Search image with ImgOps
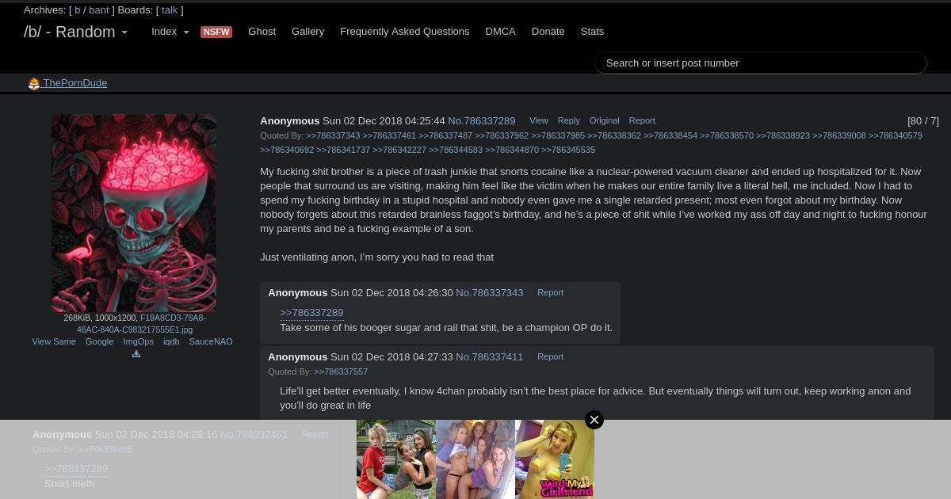Image resolution: width=951 pixels, height=499 pixels. pyautogui.click(x=139, y=342)
